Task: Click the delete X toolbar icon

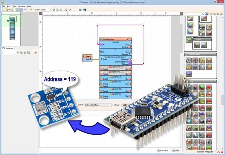Action: coord(70,10)
